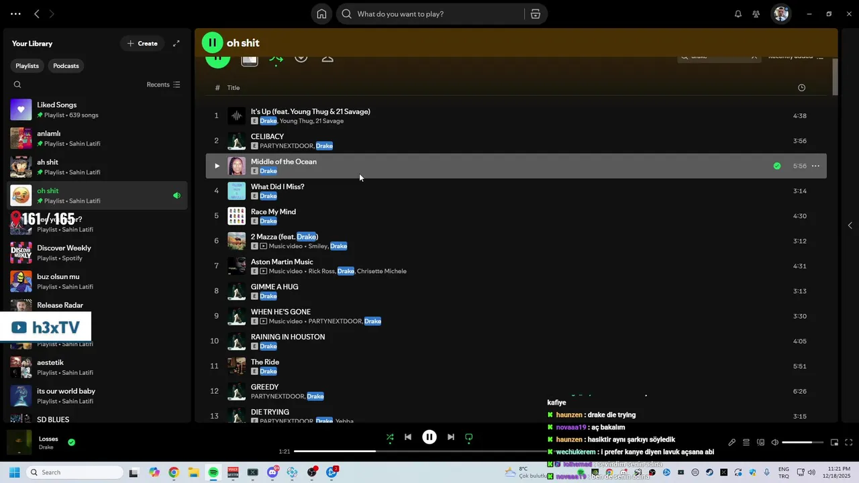Open the Smiley artist link
Screen dimensions: 859x483
pos(317,246)
